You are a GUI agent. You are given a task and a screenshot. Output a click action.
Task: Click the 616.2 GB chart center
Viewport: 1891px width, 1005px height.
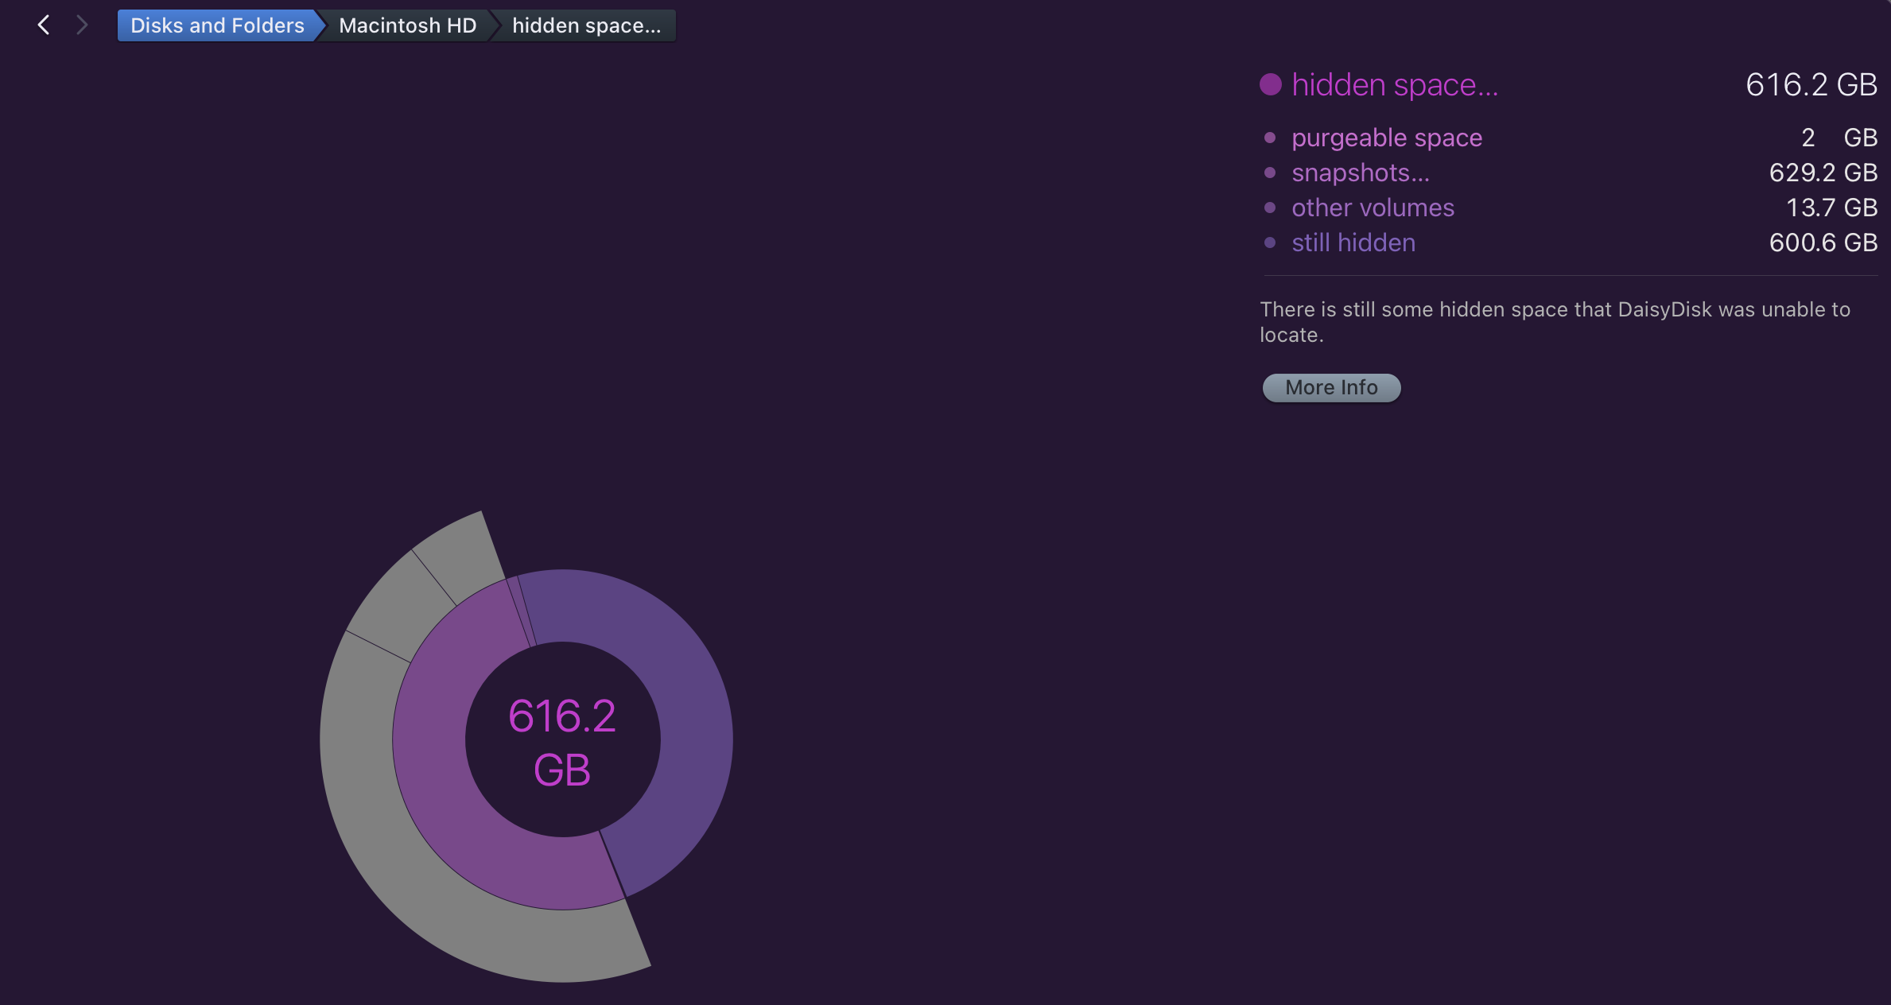[562, 741]
